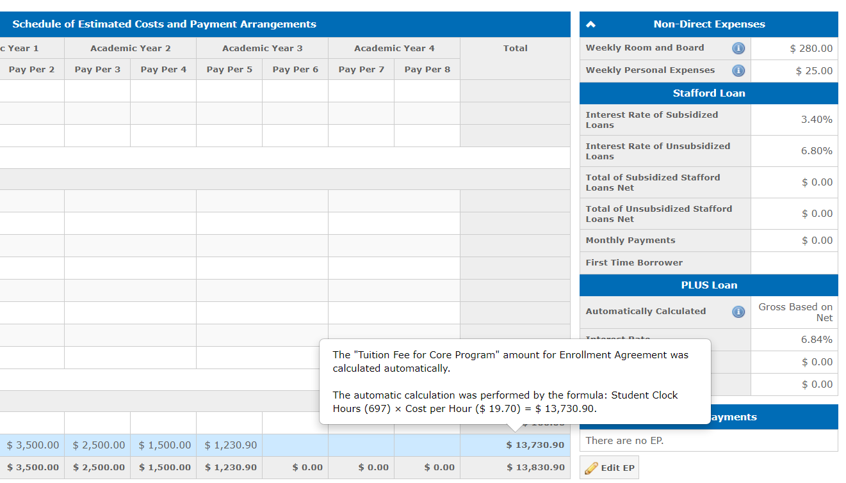This screenshot has width=846, height=483.
Task: Click tuition total $ 13,730.90 in highlighted row
Action: [x=535, y=445]
